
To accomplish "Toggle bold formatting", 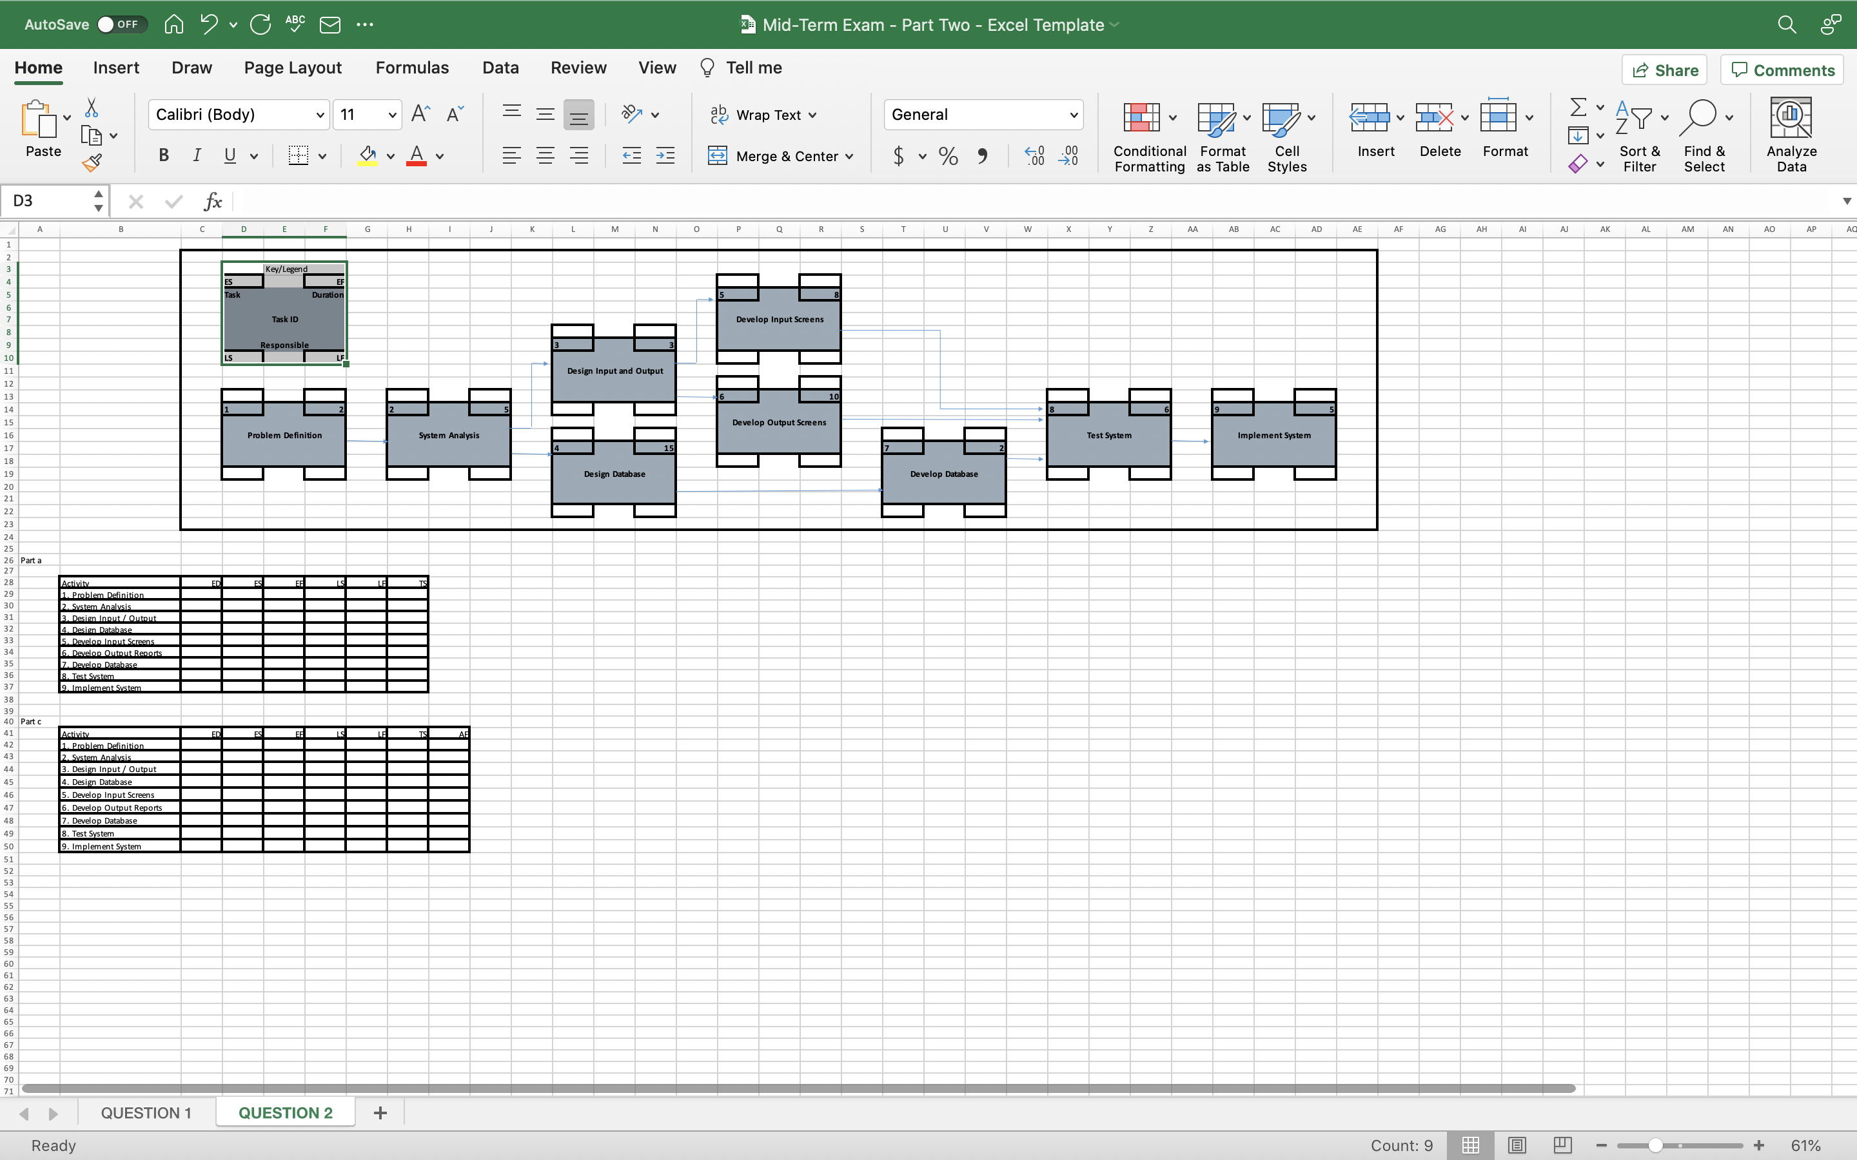I will pyautogui.click(x=163, y=156).
